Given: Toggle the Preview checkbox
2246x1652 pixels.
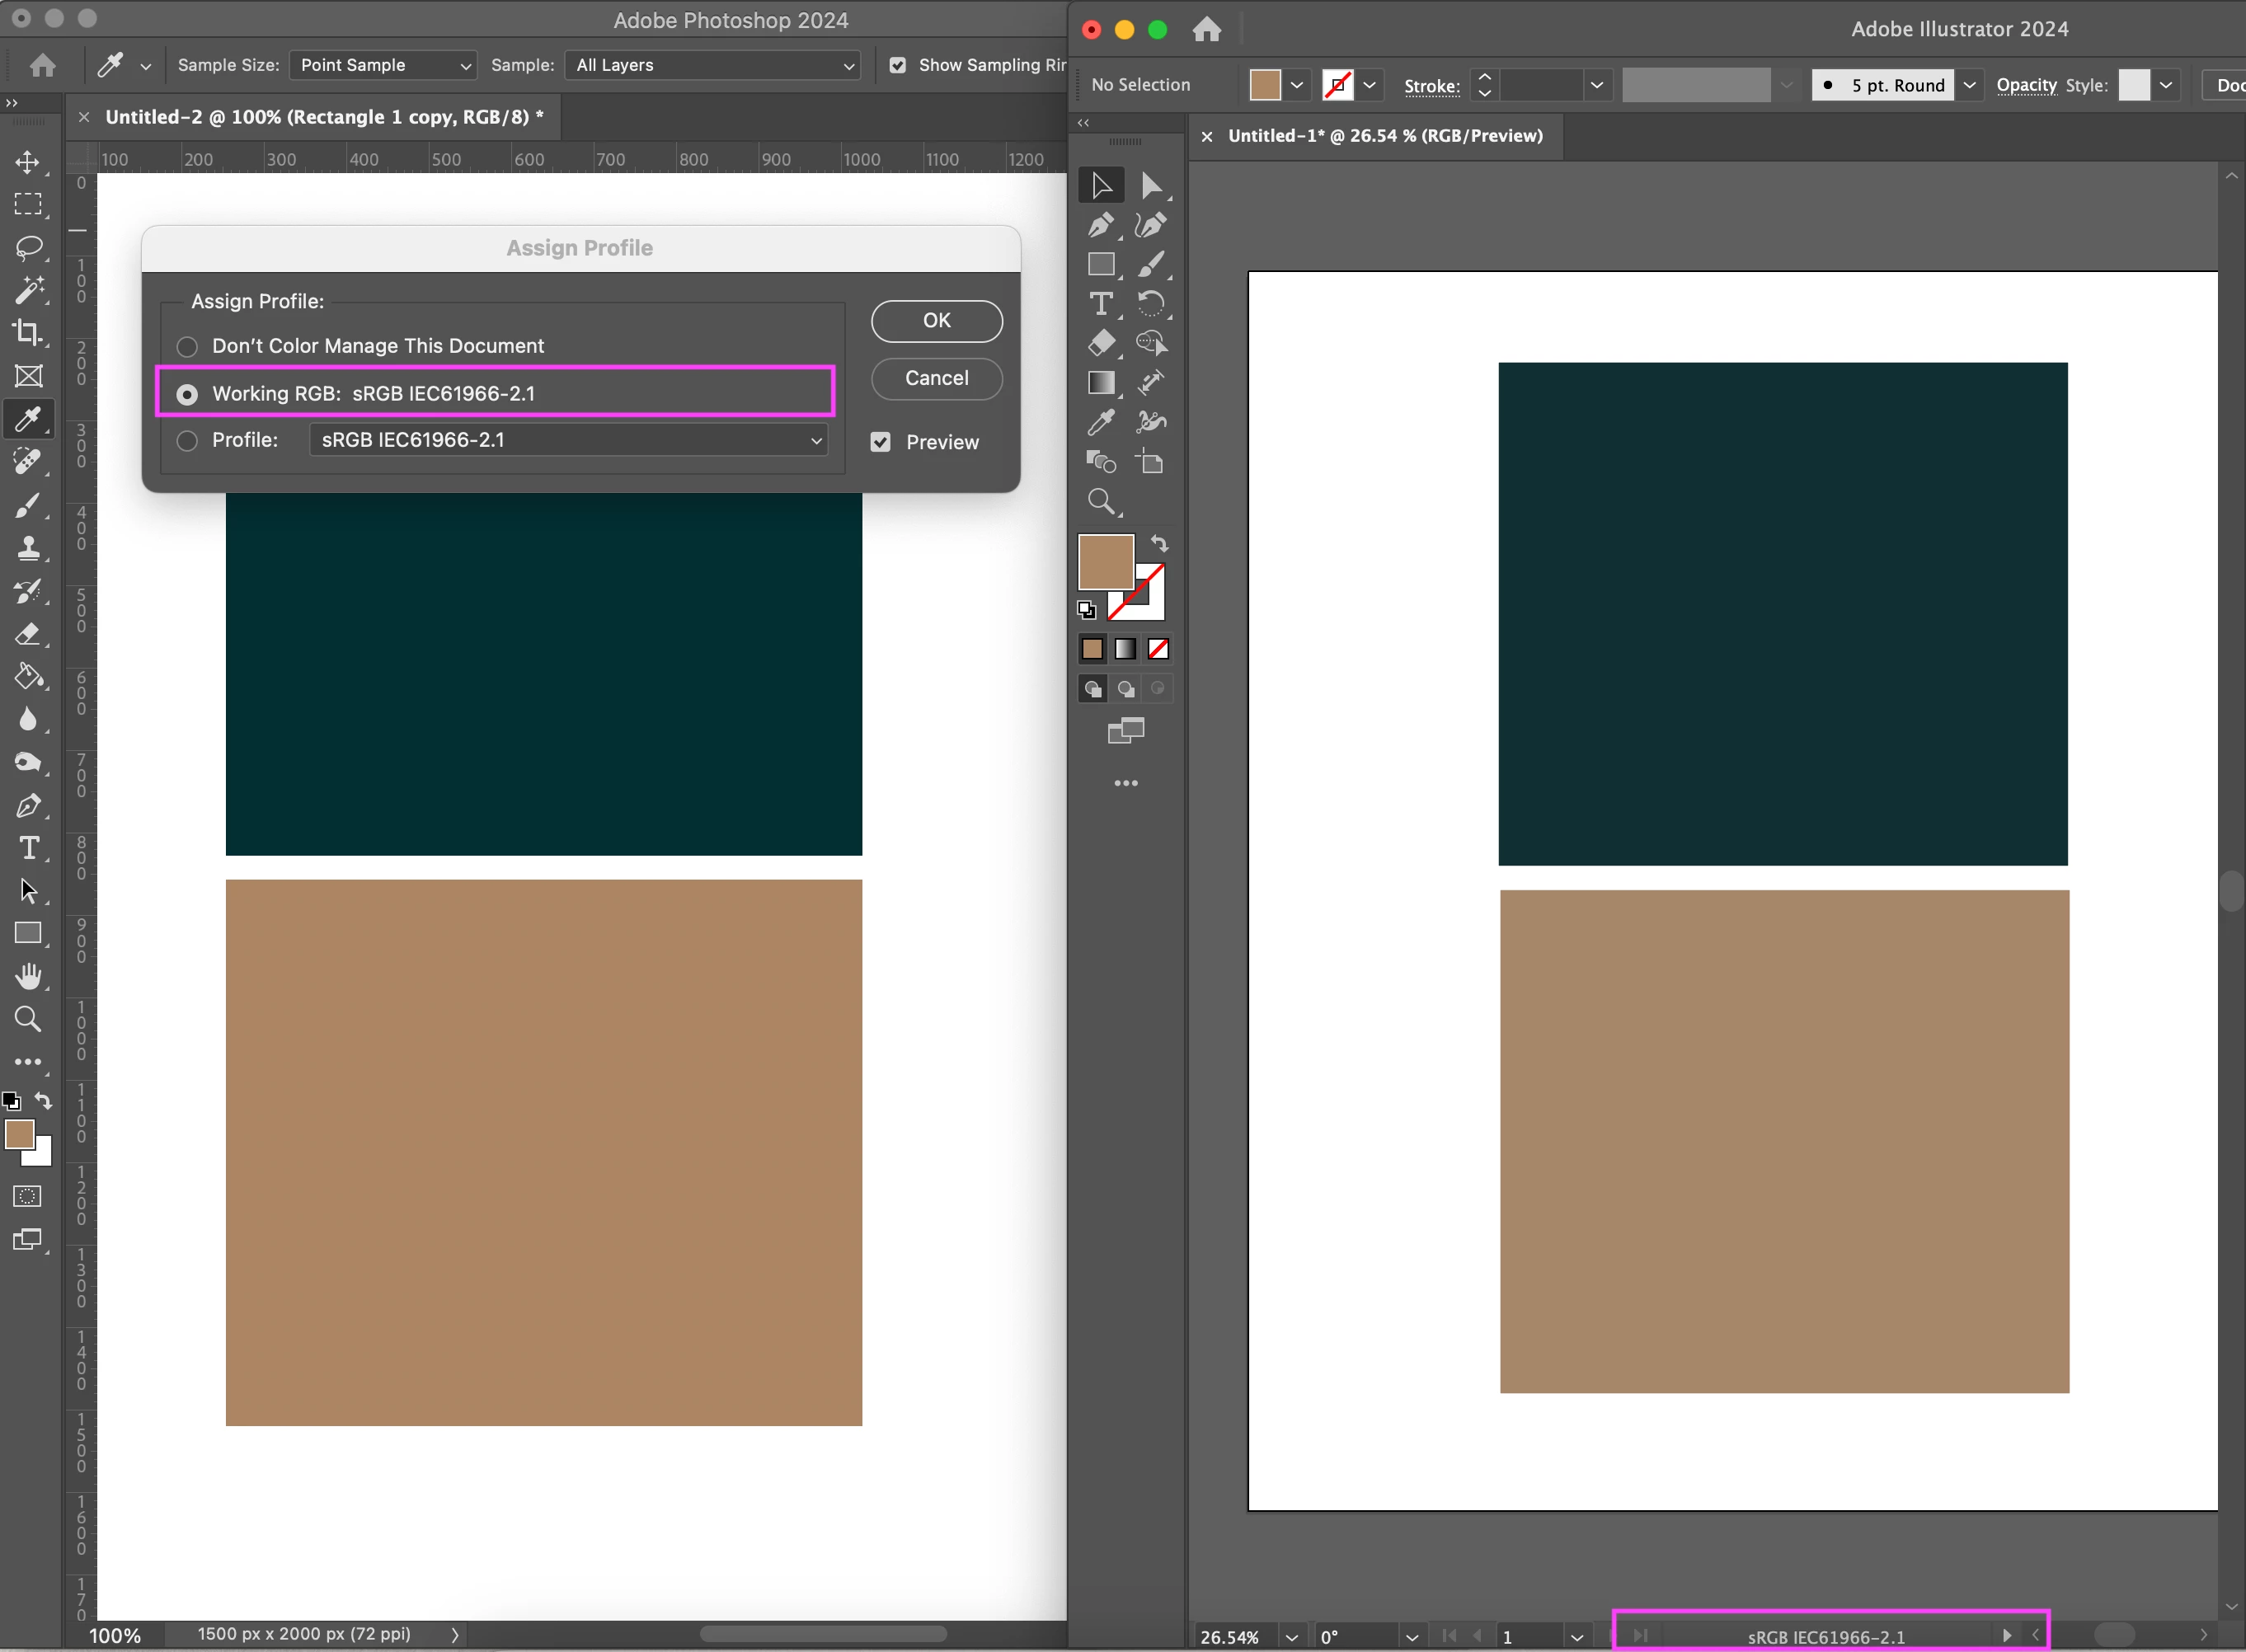Looking at the screenshot, I should (880, 442).
